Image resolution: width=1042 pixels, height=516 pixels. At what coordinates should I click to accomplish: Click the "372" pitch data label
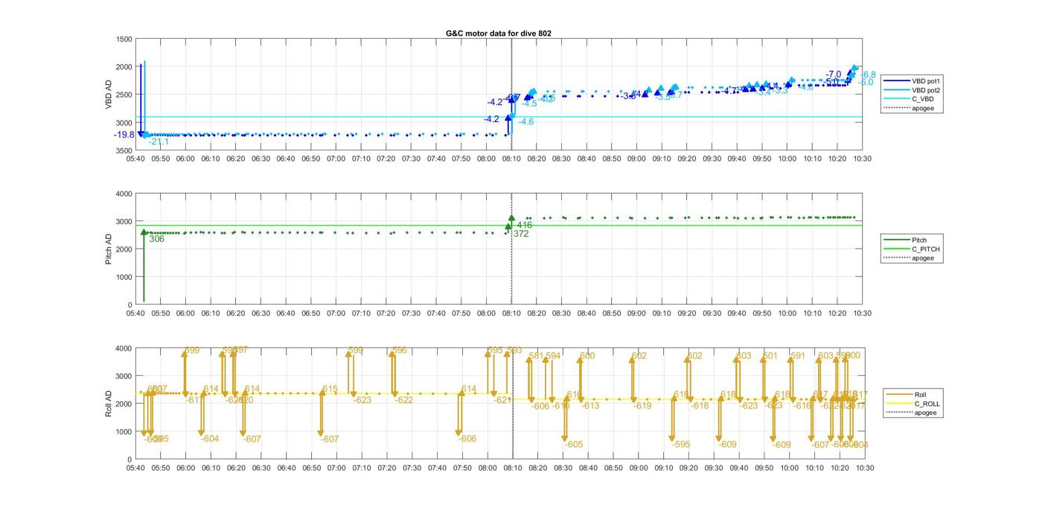click(x=521, y=234)
